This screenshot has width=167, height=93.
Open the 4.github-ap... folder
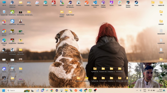[95, 69]
